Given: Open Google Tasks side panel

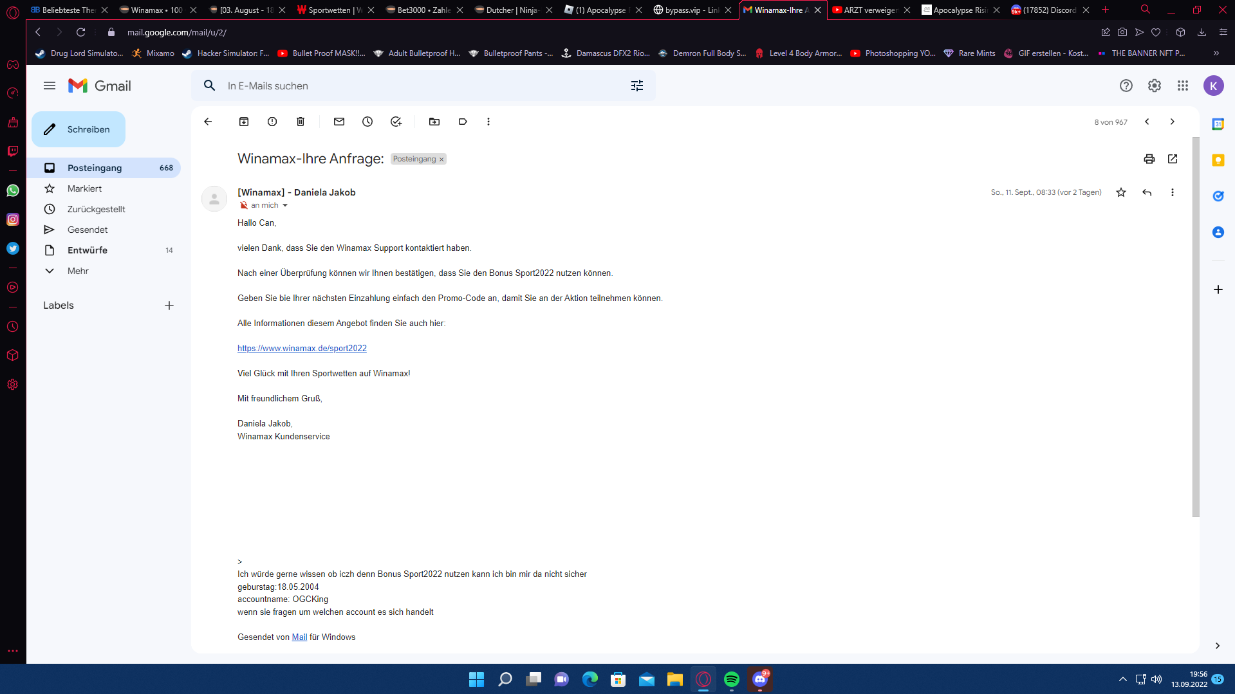Looking at the screenshot, I should [x=1218, y=196].
